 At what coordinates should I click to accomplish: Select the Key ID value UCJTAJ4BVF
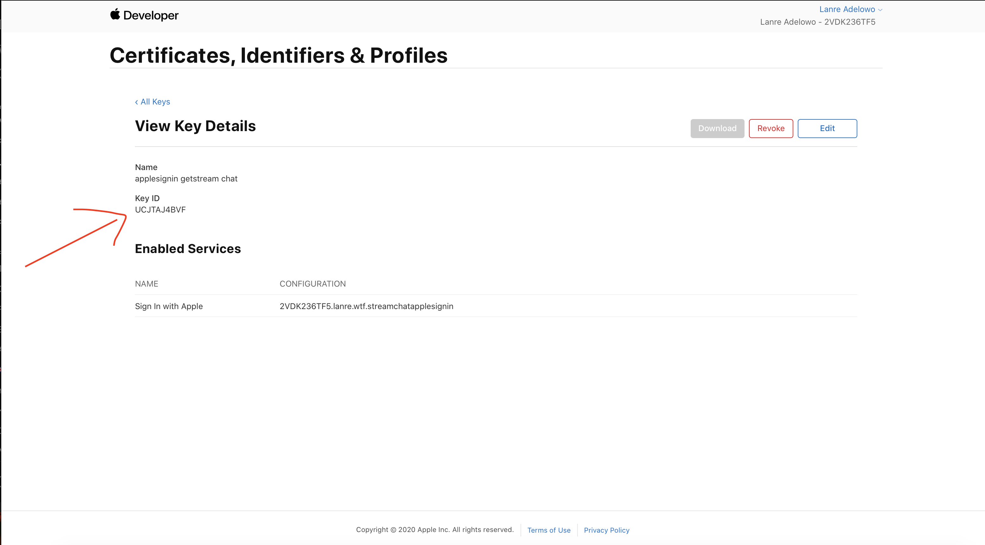[x=160, y=210]
